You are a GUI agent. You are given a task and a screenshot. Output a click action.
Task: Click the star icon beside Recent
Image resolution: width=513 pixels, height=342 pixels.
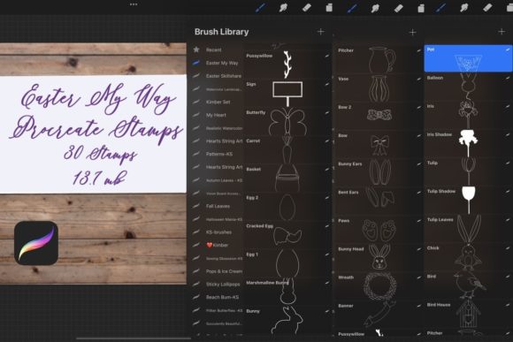pyautogui.click(x=196, y=49)
